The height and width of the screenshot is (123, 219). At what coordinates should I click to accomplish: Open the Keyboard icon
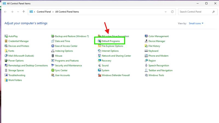(146, 51)
